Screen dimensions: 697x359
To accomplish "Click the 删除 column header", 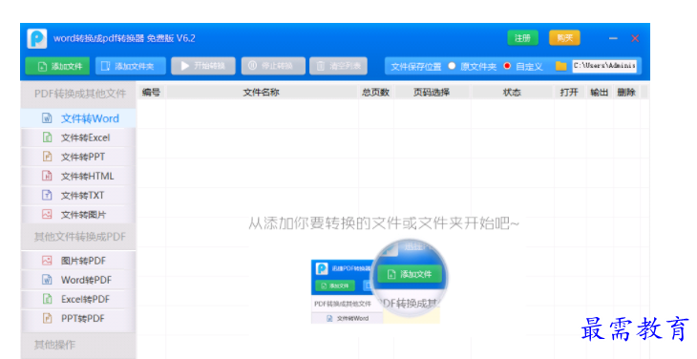I will tap(626, 93).
